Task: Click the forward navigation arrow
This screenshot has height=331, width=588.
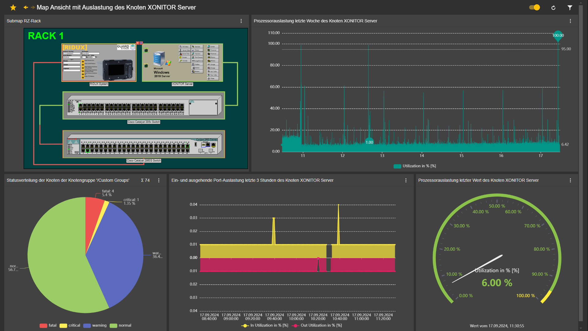Action: (x=32, y=7)
